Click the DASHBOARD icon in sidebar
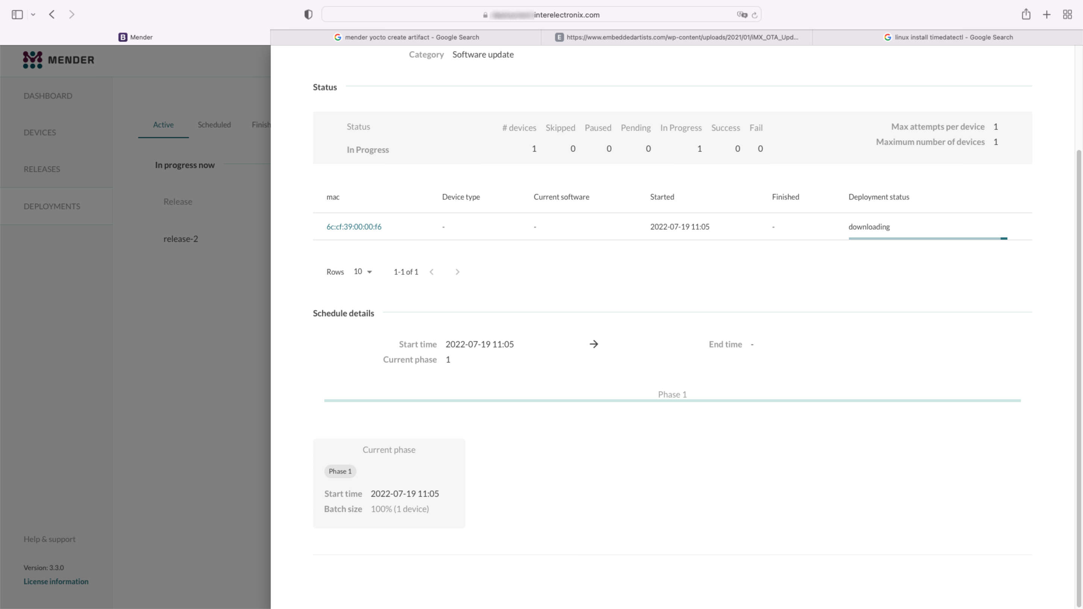1083x609 pixels. click(48, 95)
